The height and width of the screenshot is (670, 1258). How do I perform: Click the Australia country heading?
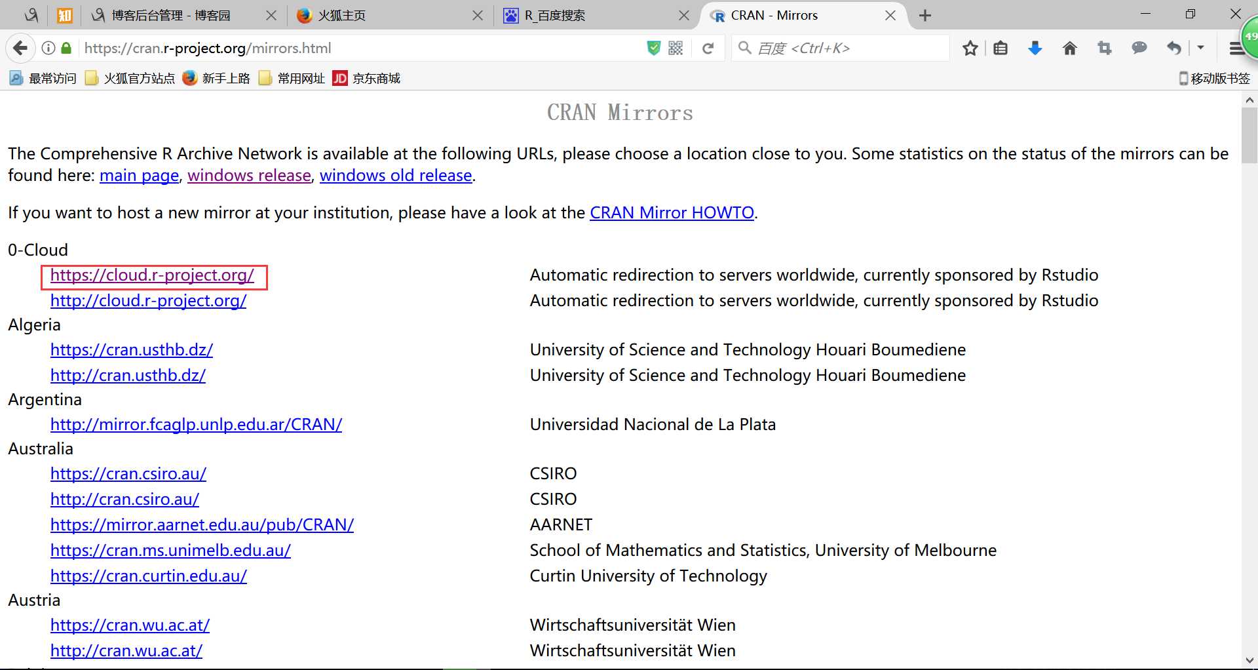[x=41, y=449]
